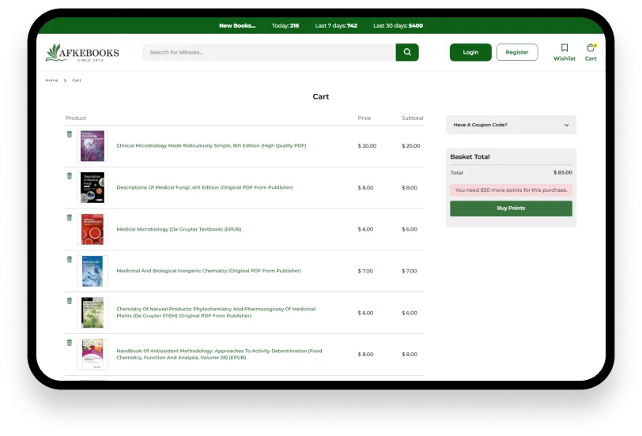The height and width of the screenshot is (436, 642).
Task: Click the Price column header
Action: (364, 118)
